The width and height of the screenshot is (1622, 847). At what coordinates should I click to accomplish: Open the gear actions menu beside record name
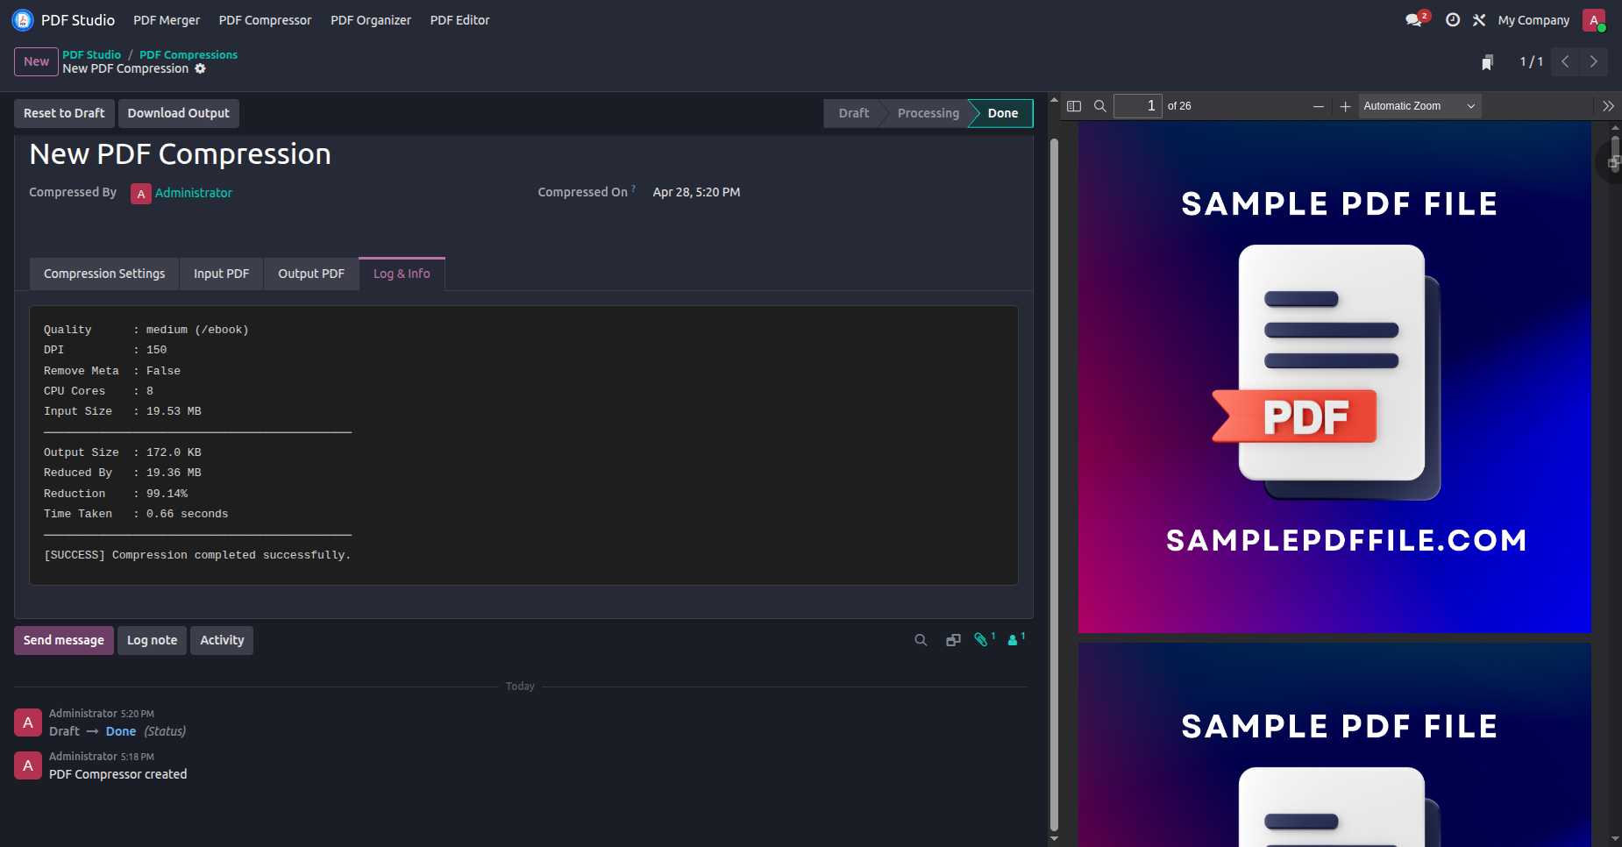coord(201,68)
